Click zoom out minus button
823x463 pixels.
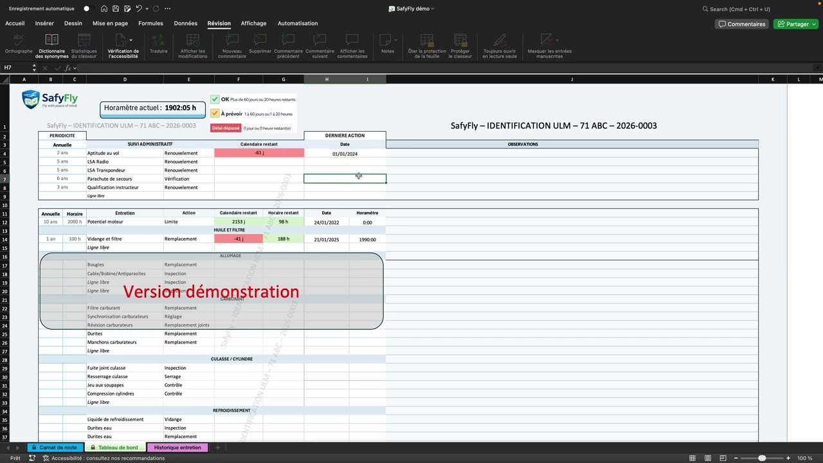[x=736, y=458]
